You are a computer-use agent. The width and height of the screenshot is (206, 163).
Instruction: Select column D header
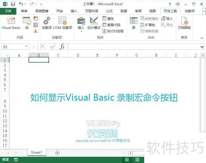[x=78, y=55]
